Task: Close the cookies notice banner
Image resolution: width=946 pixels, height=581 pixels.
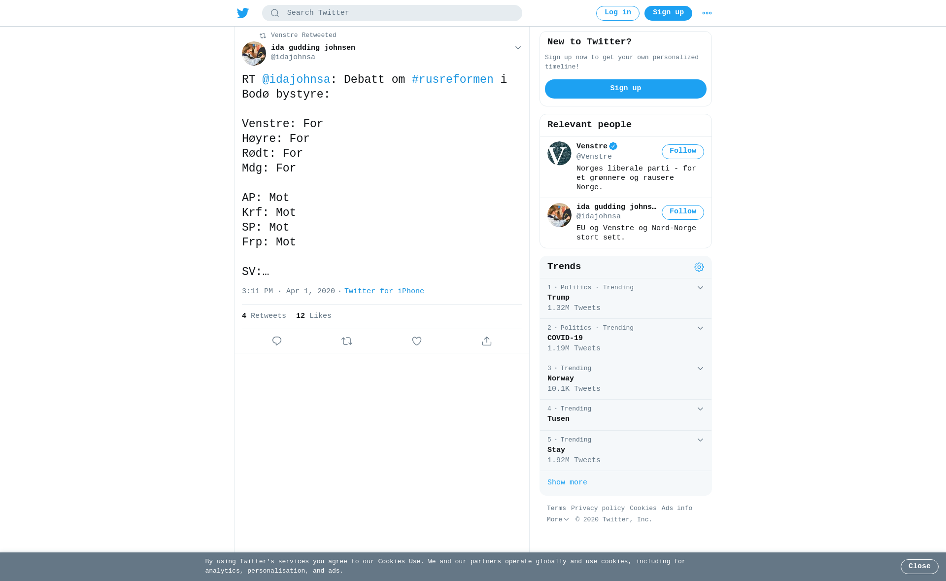Action: 919,567
